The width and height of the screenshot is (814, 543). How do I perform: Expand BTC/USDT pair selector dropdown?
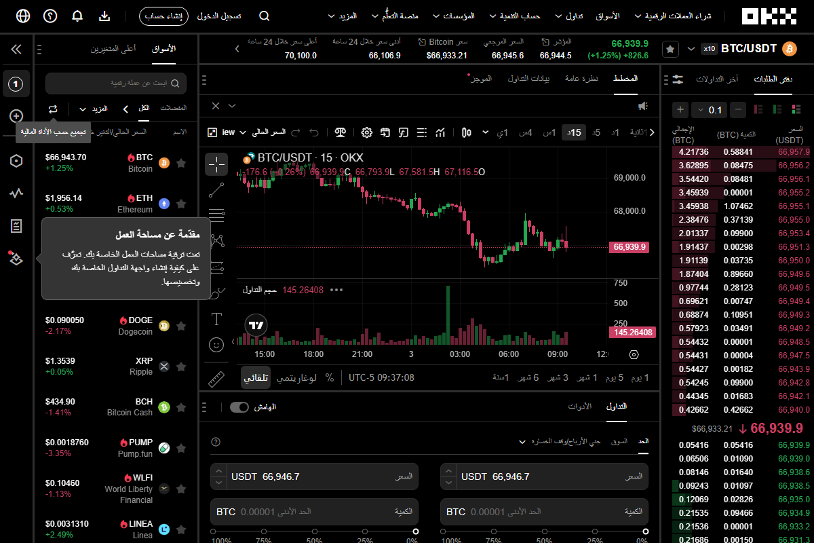[x=691, y=49]
